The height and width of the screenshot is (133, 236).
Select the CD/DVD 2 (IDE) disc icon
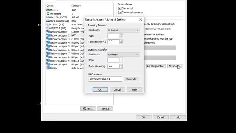tap(48, 28)
